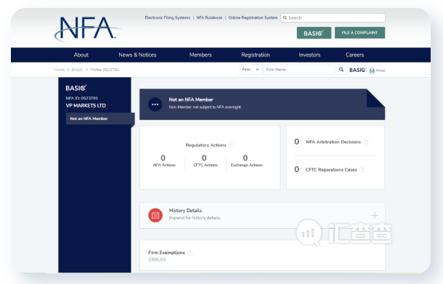
Task: Click the File a Complaint button
Action: click(359, 33)
